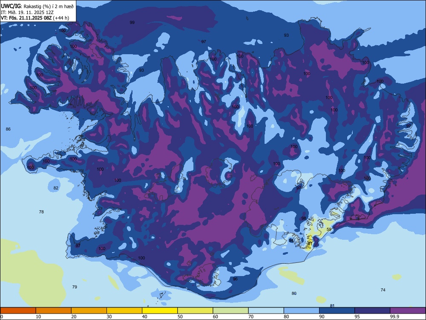The image size is (426, 320).
Task: Click the dark orange 0–10 legend swatch
Action: (18, 311)
